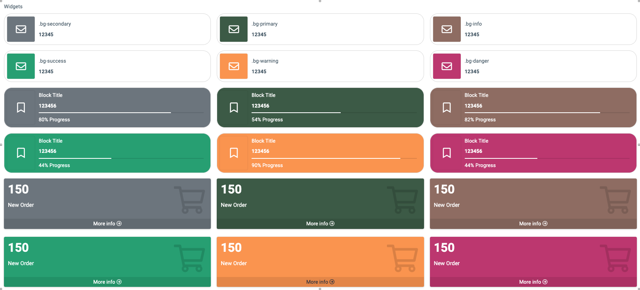Click the Widgets heading

(x=13, y=6)
